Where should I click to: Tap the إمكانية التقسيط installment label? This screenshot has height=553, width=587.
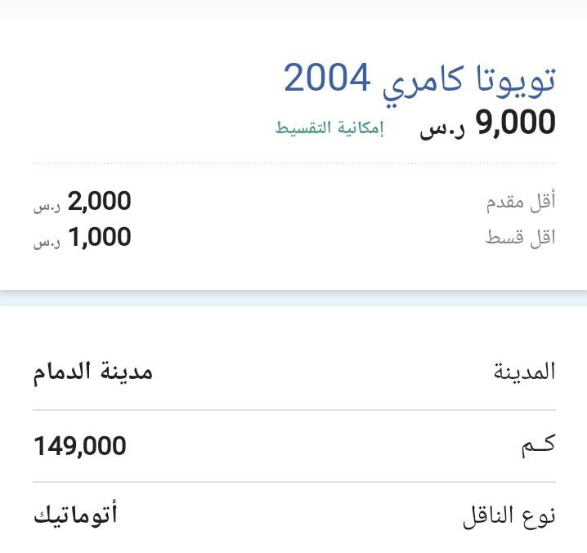[x=329, y=128]
